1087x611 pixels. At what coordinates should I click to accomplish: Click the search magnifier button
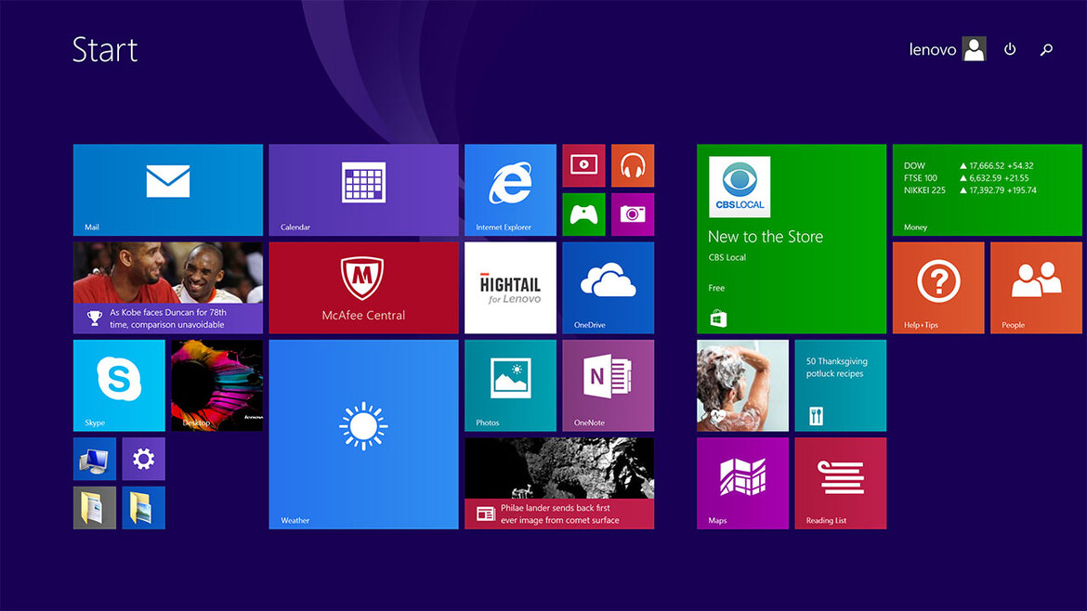click(1046, 49)
